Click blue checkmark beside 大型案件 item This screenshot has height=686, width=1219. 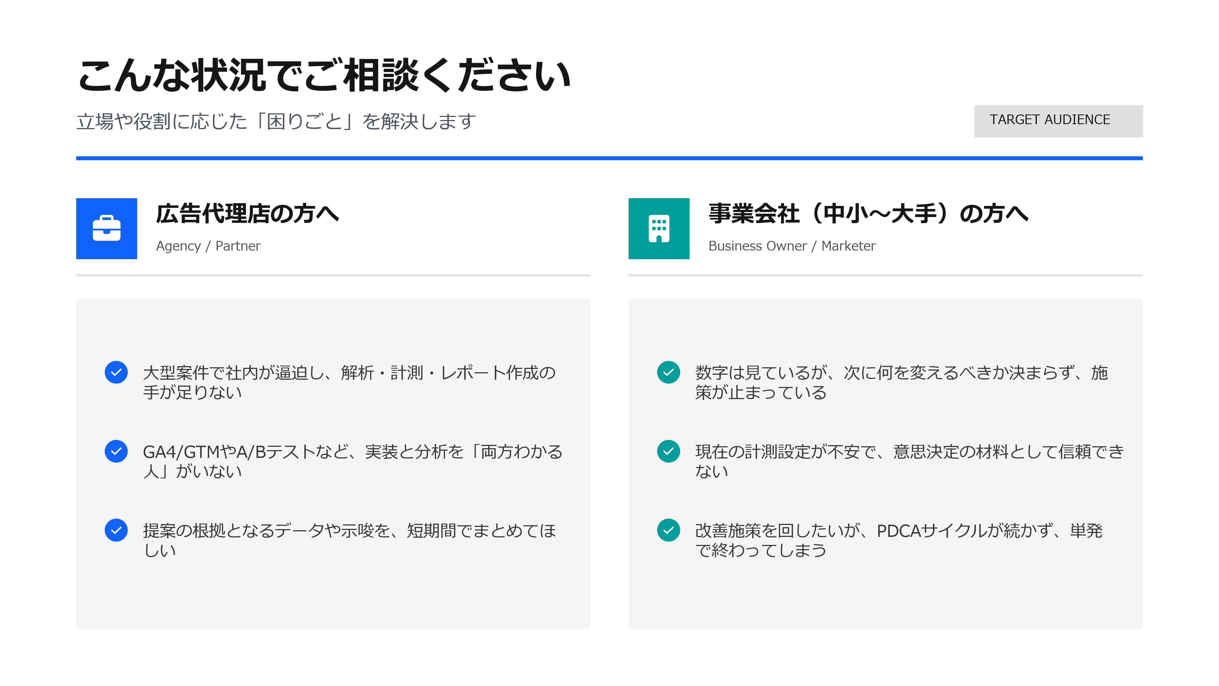click(116, 372)
